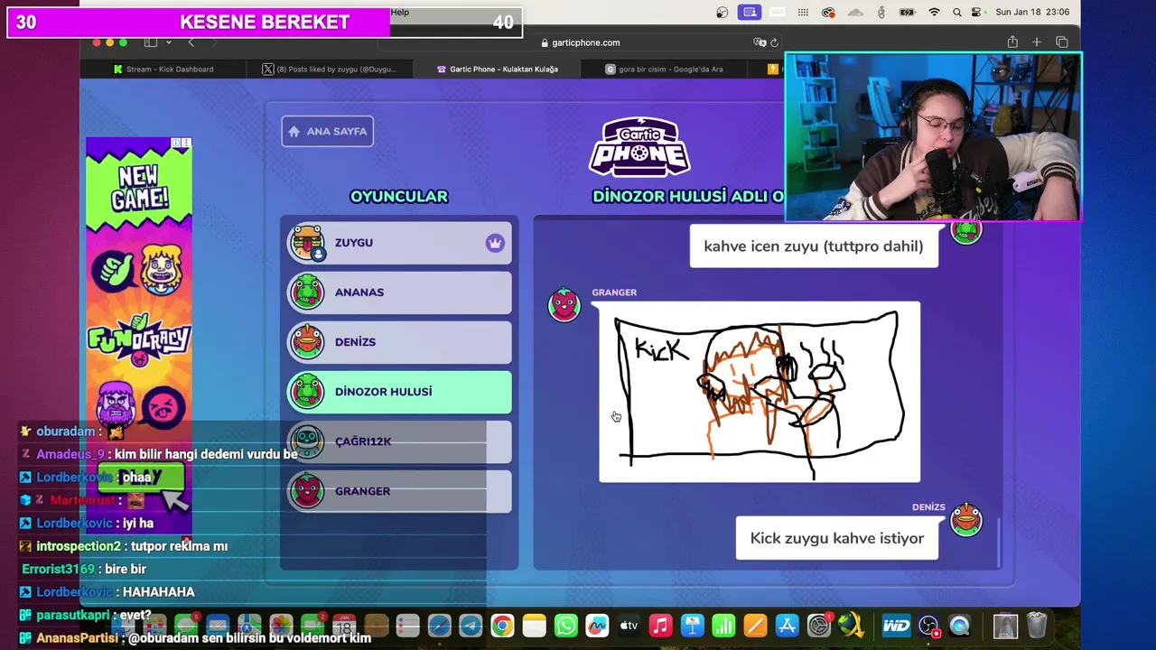Toggle the Safari sidebar icon
1156x650 pixels.
[151, 42]
